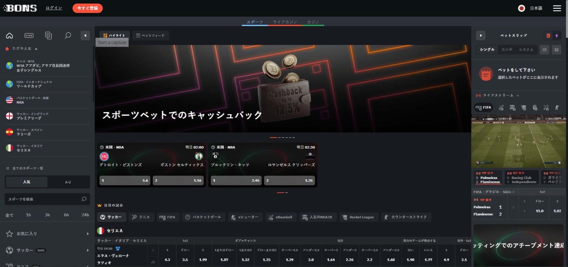Viewport: 568px width, 267px height.
Task: Collapse the betslip panel arrow
Action: click(480, 36)
